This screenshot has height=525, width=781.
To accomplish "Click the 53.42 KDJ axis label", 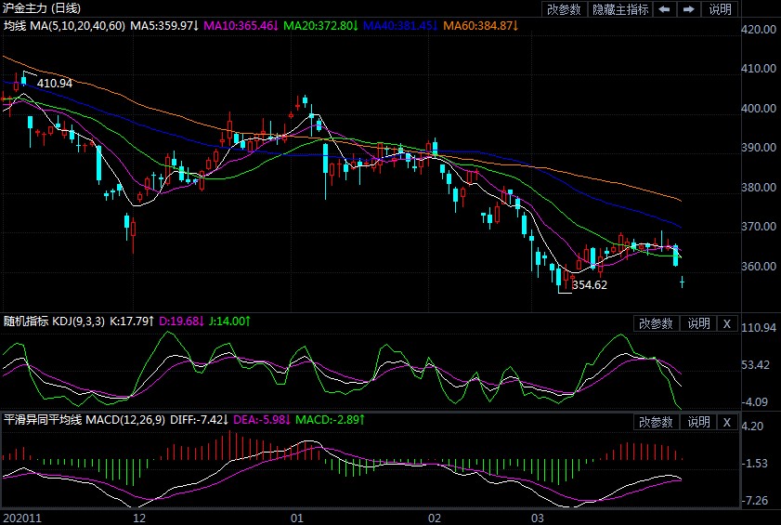I will point(756,365).
